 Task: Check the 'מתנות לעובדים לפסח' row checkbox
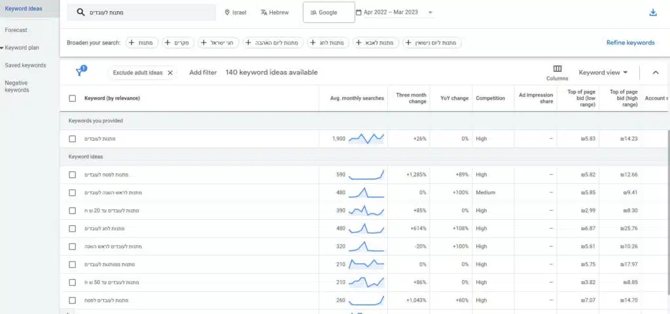coord(72,300)
